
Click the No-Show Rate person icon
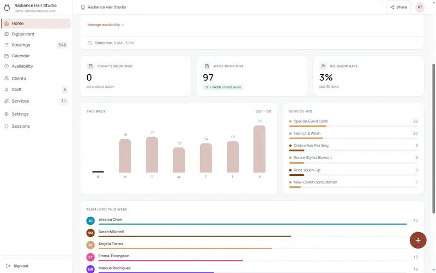tap(323, 66)
